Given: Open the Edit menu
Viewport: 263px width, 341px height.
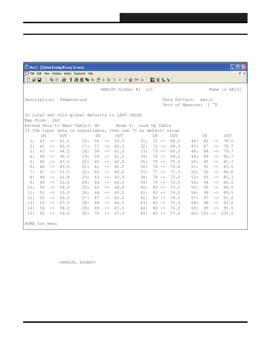Looking at the screenshot, I should [x=39, y=73].
